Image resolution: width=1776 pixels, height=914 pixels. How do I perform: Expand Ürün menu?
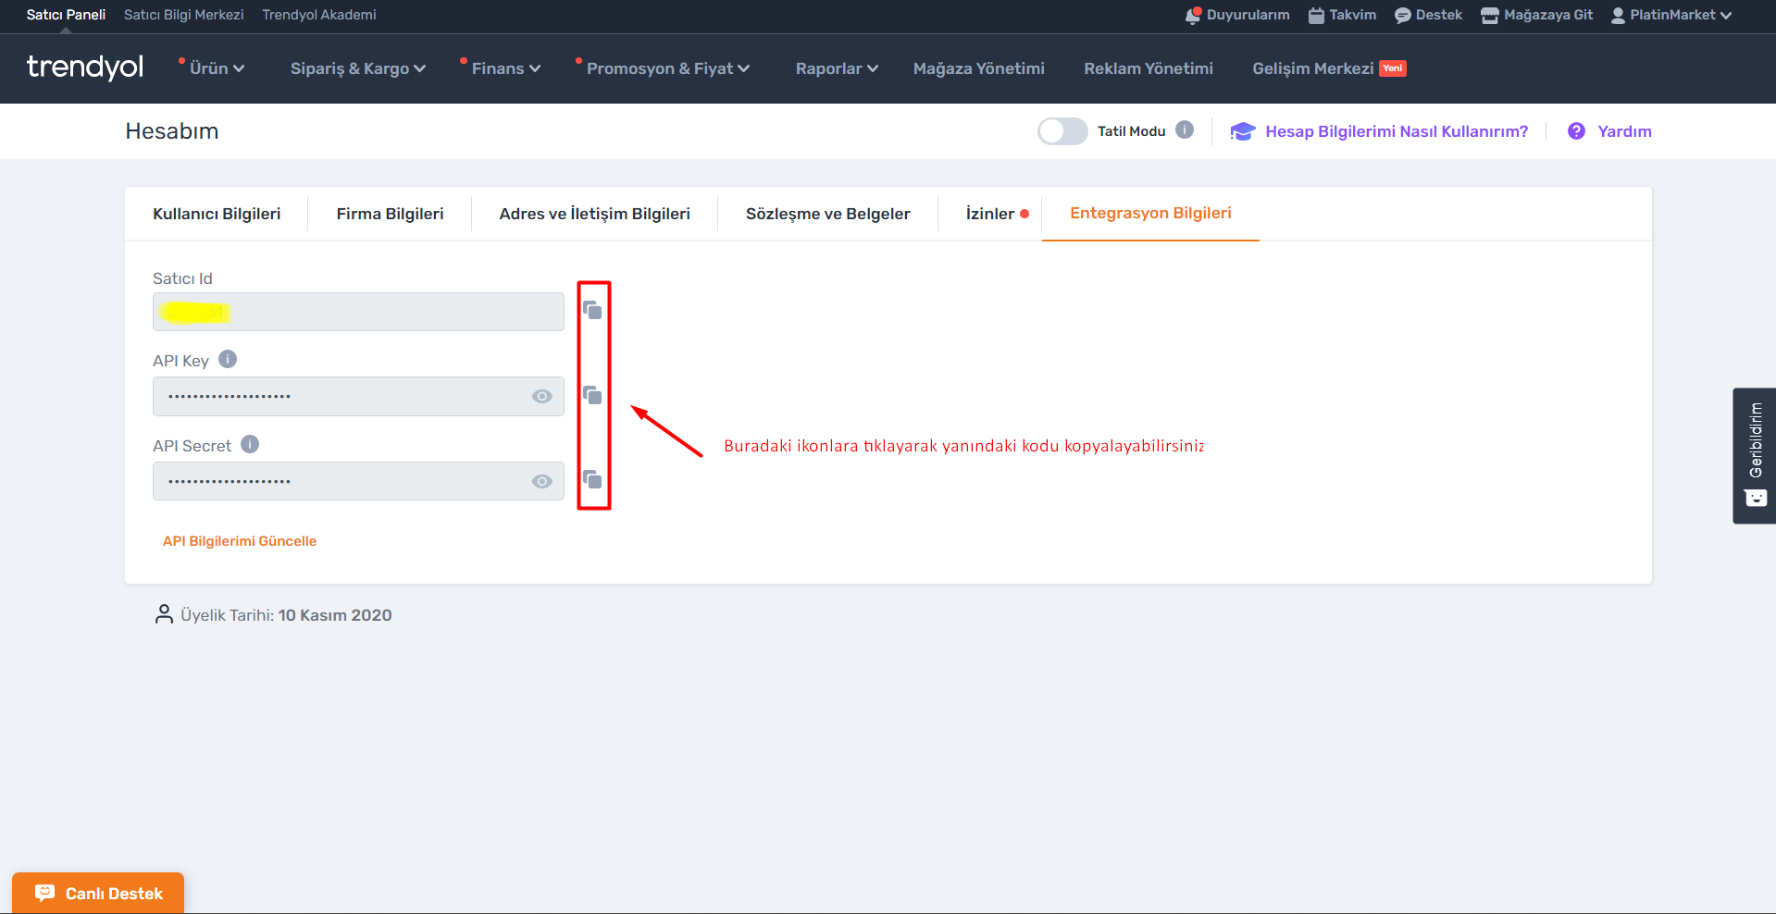click(x=217, y=68)
